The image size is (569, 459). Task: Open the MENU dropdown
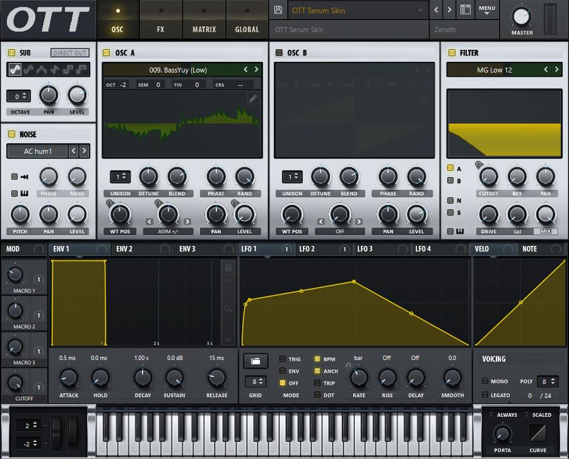click(486, 10)
